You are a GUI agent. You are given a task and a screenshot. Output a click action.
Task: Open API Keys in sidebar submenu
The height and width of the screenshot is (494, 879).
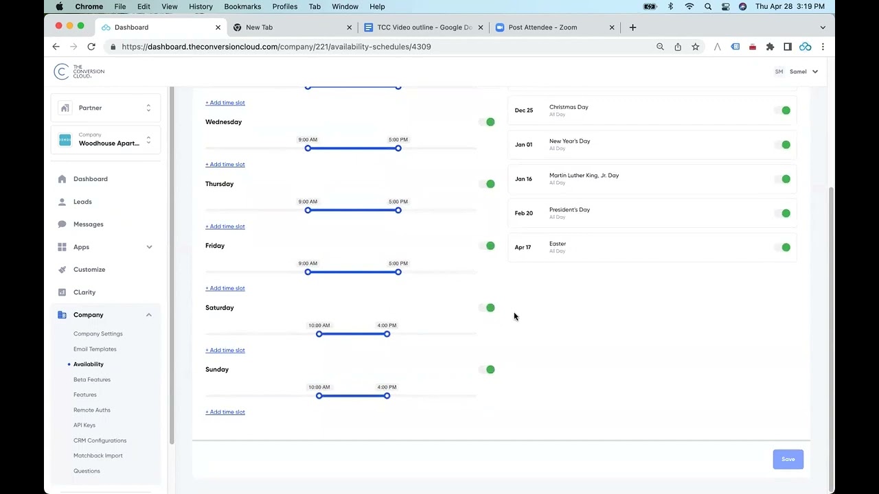(84, 425)
